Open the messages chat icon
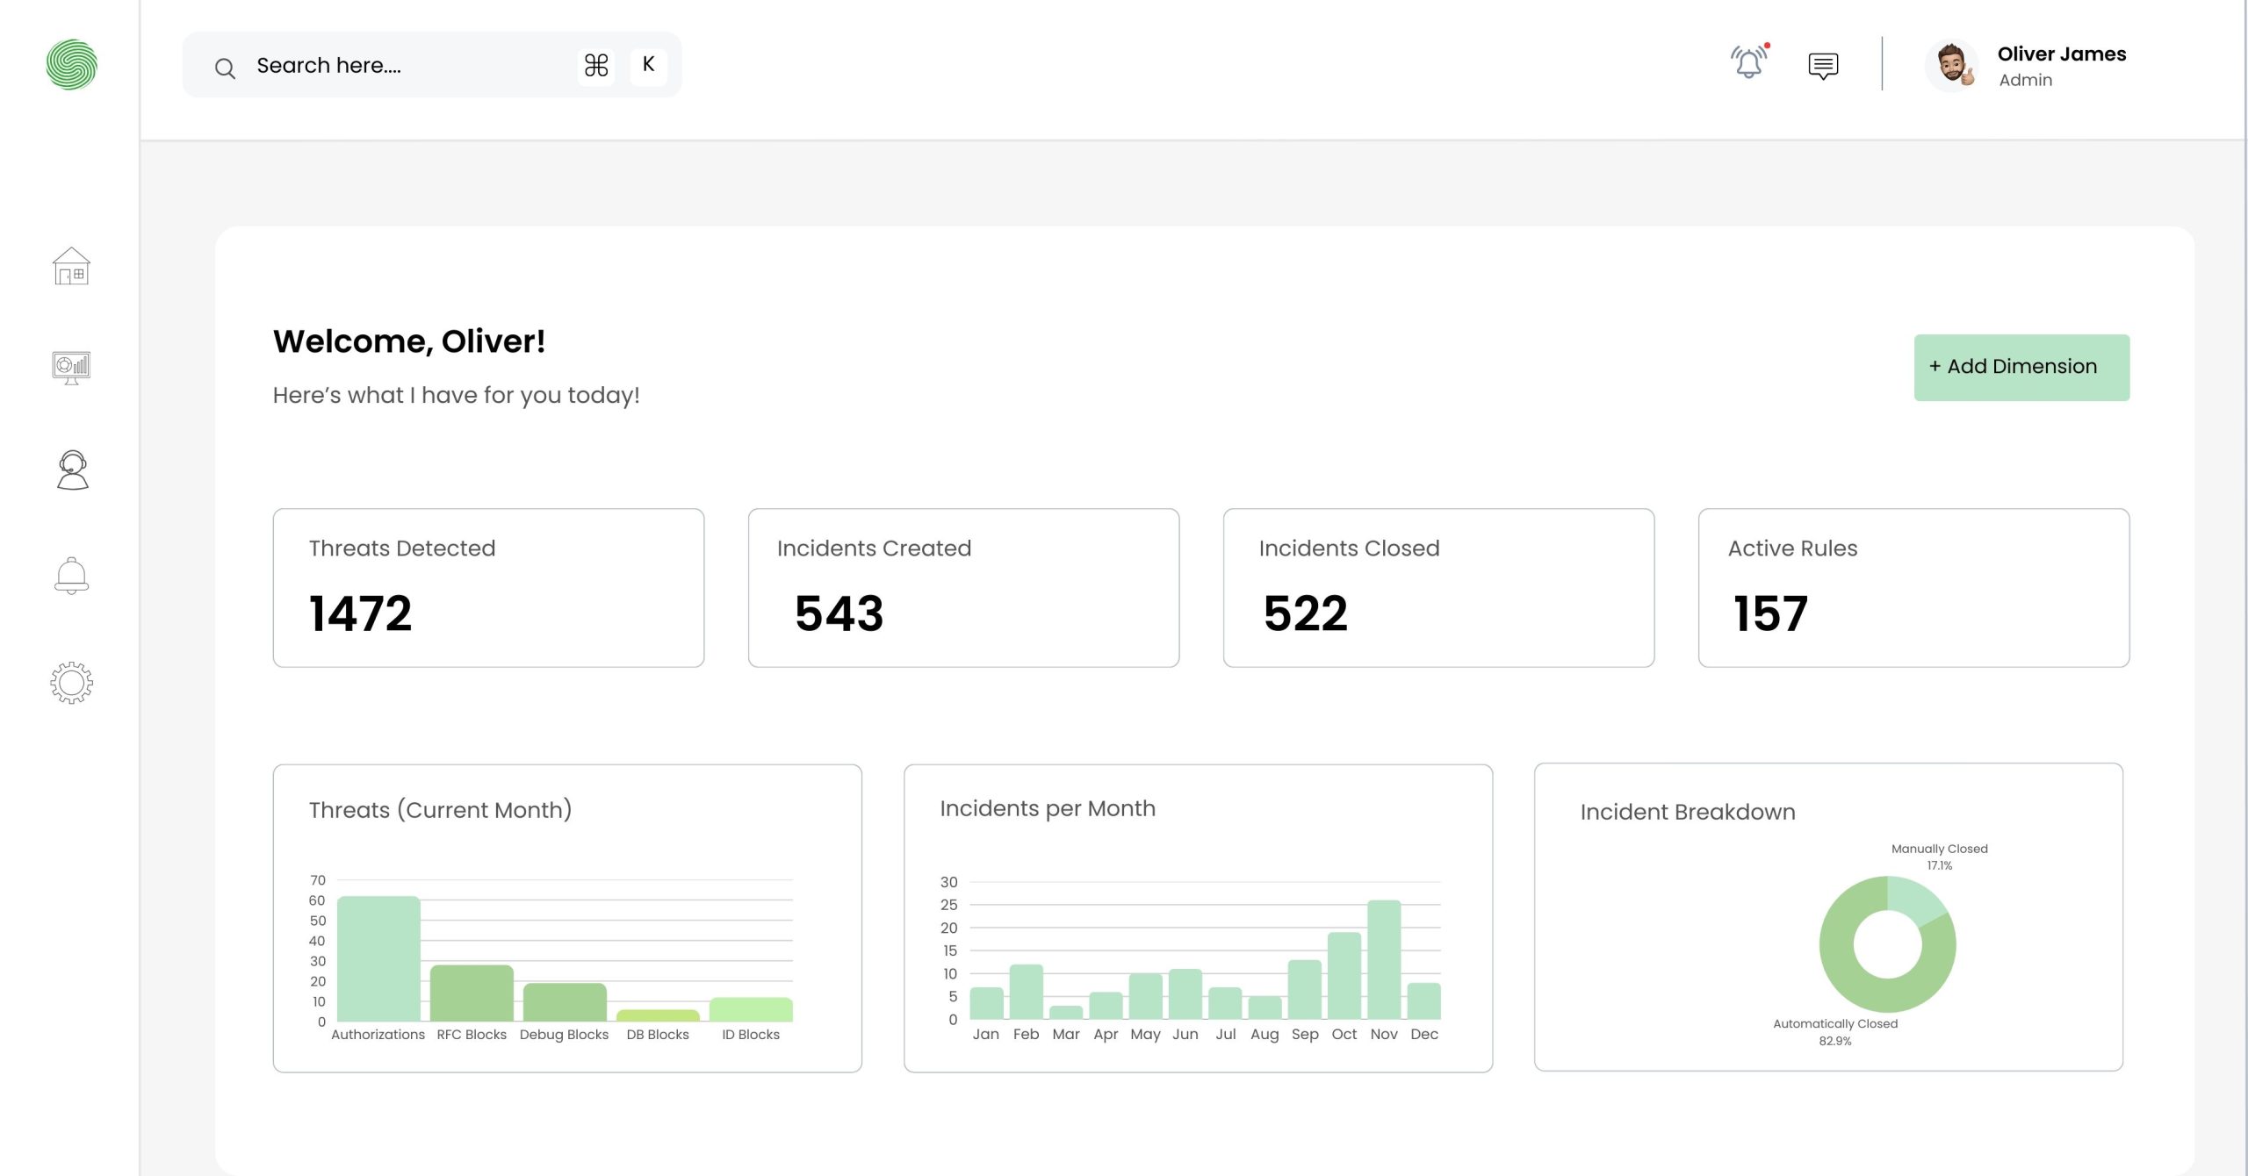Screen dimensions: 2248x1176 click(x=1823, y=66)
